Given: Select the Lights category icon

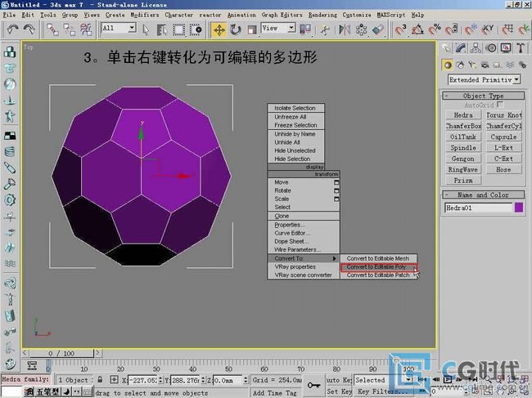Looking at the screenshot, I should [x=472, y=65].
